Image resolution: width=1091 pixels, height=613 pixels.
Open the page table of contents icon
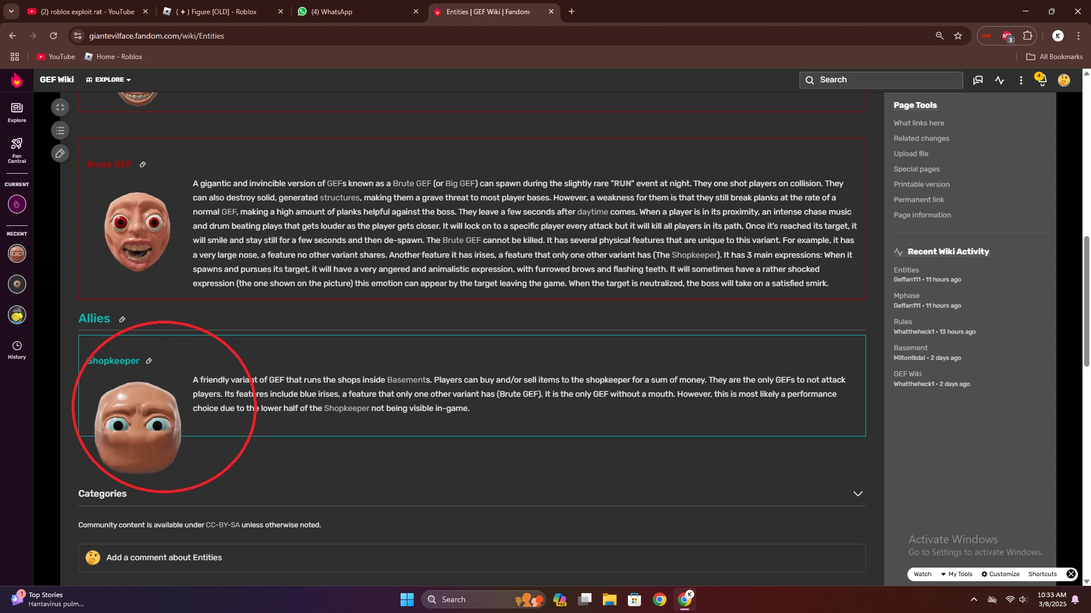coord(60,130)
